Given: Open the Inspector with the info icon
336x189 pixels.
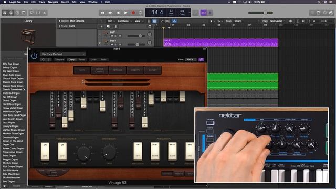Looking at the screenshot, I should (11, 13).
